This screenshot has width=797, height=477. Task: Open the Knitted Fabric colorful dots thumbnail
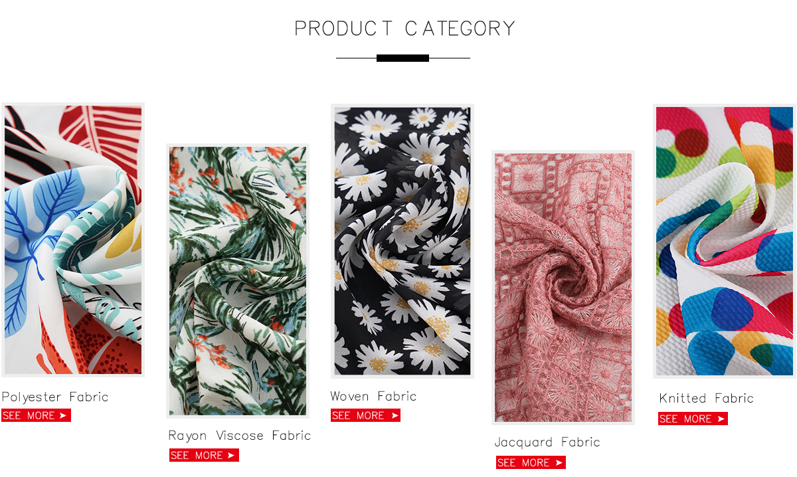pyautogui.click(x=725, y=242)
